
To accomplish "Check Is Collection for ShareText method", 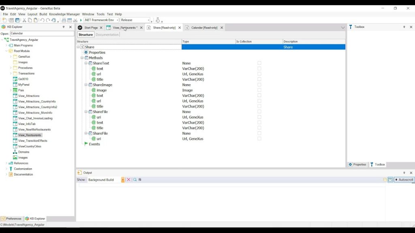I will click(x=259, y=63).
